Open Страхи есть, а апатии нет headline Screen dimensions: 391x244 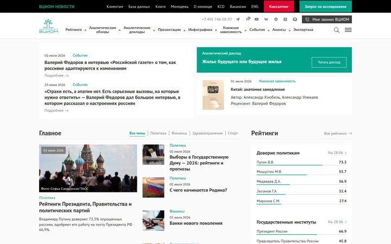tap(112, 98)
